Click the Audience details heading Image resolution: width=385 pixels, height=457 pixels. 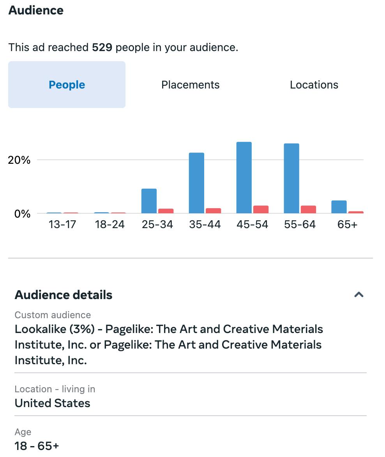(64, 295)
